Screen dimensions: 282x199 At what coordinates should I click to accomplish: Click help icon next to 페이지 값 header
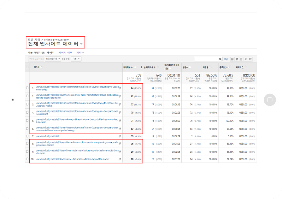[x=246, y=67]
